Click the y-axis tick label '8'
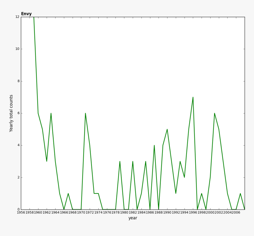 click(x=19, y=81)
